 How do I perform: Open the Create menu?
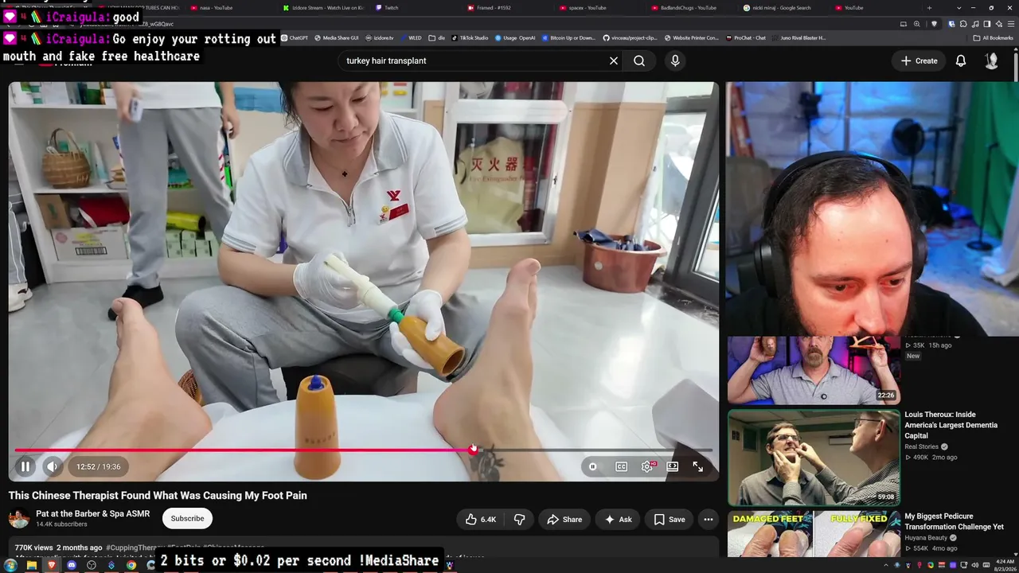pos(919,60)
